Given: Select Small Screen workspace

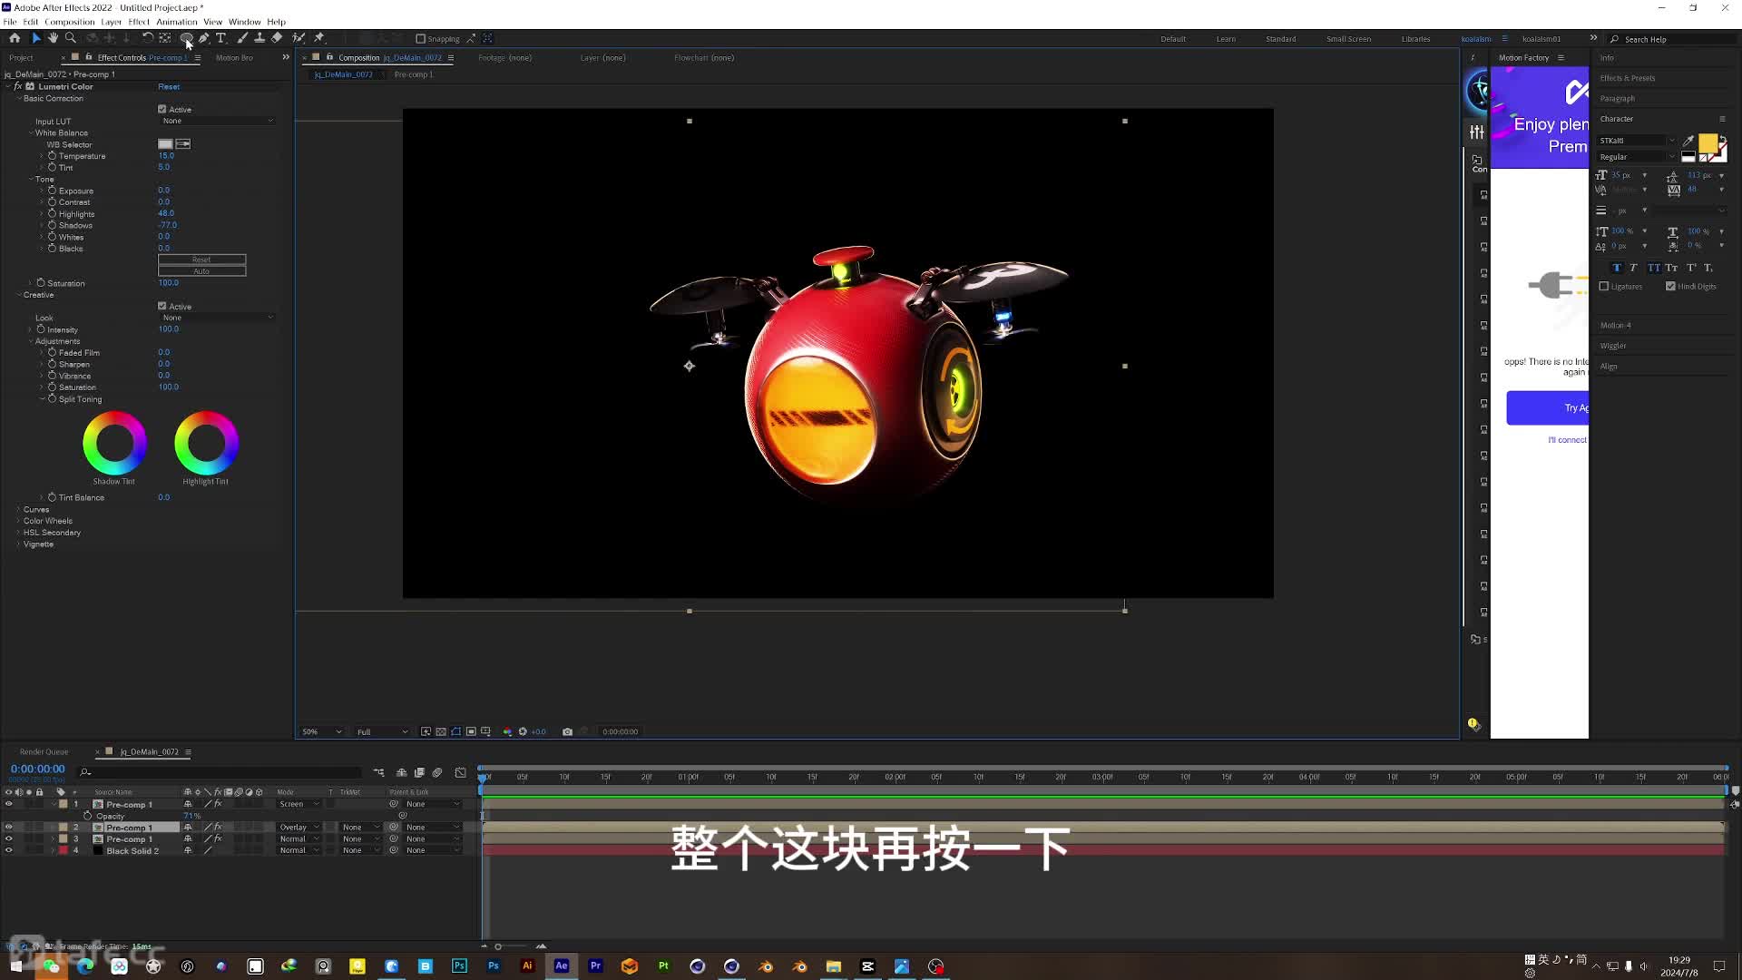Looking at the screenshot, I should (x=1348, y=39).
